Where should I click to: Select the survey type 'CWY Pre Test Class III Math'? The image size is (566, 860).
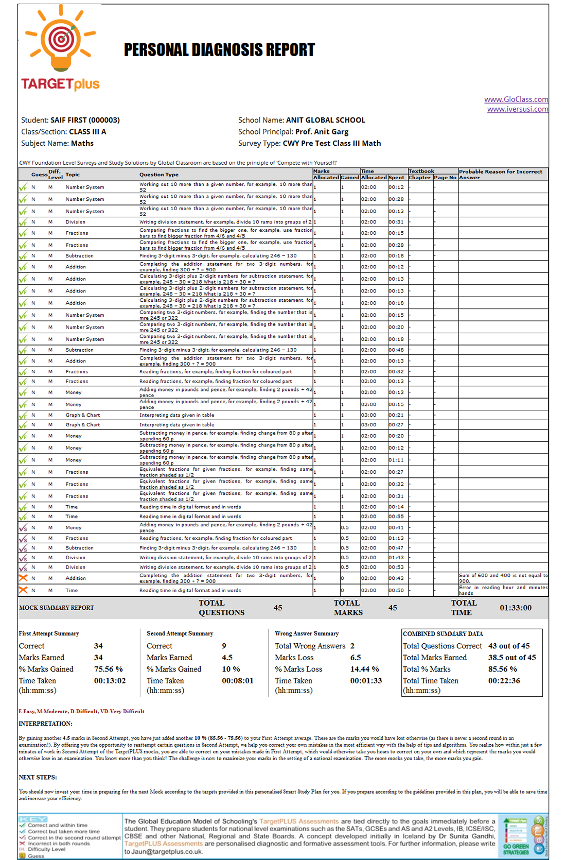coord(332,143)
